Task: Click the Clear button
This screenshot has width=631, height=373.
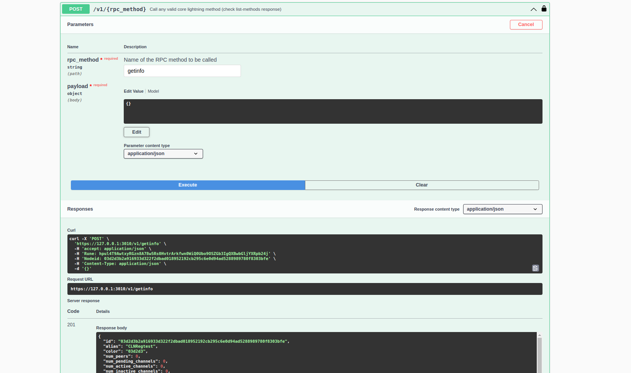Action: point(422,185)
